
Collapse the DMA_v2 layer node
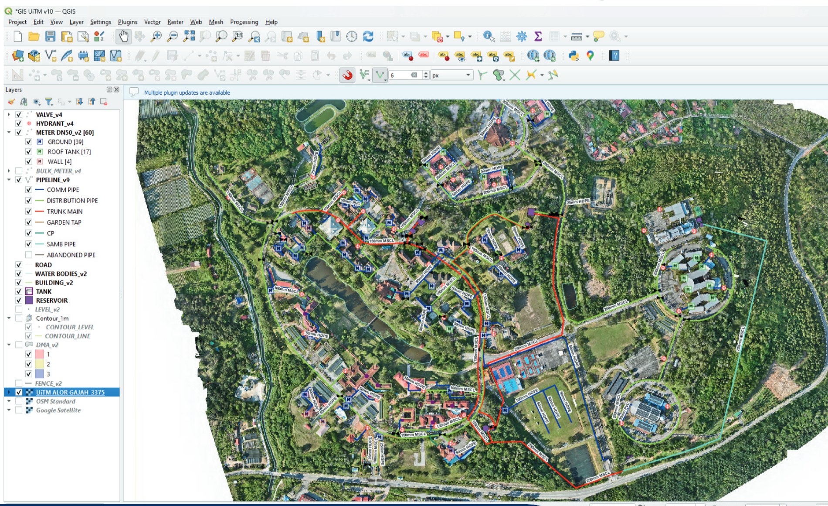pos(9,345)
